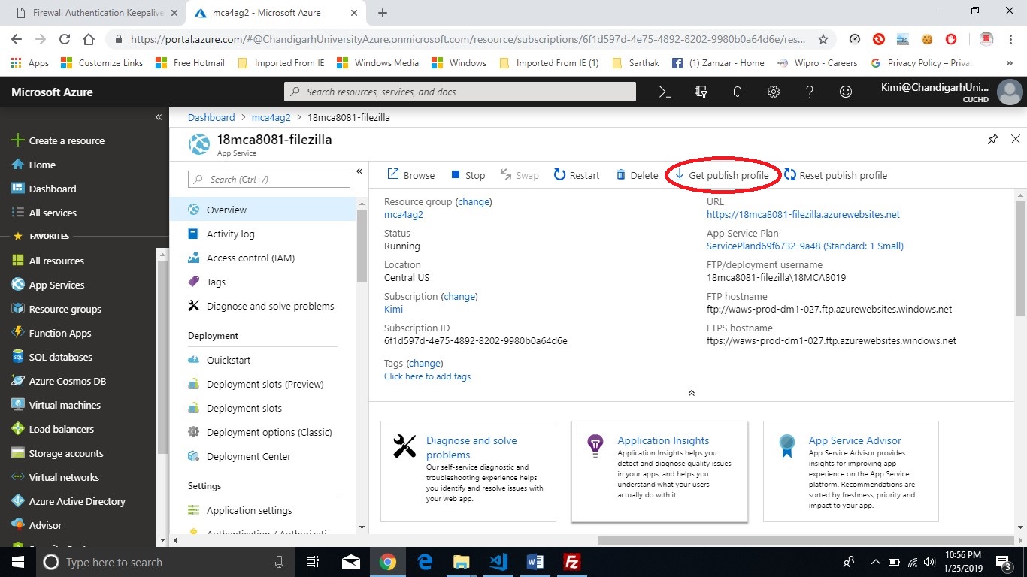Open SQL databases

pos(52,357)
